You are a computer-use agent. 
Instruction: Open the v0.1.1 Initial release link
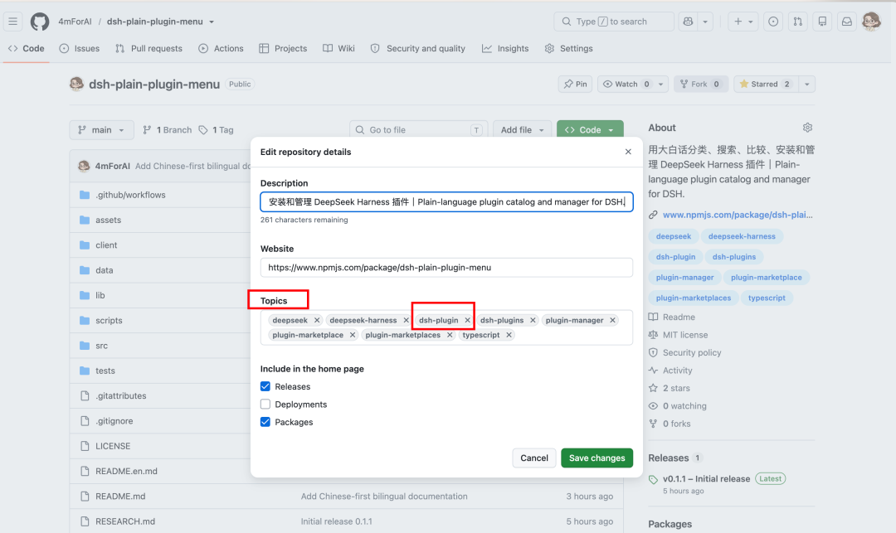706,479
